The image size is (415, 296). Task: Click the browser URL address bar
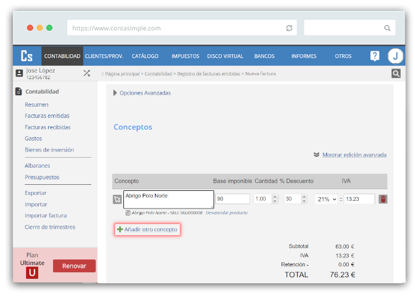[x=182, y=28]
